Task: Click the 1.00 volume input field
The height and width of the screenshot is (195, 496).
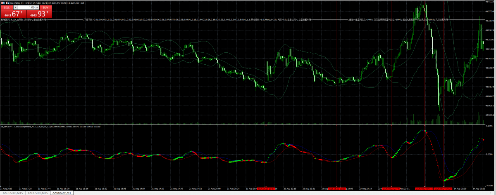Action: tap(26, 7)
